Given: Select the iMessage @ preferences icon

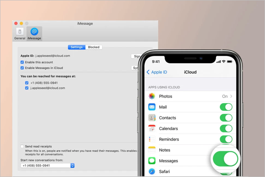Looking at the screenshot, I should pyautogui.click(x=34, y=32).
